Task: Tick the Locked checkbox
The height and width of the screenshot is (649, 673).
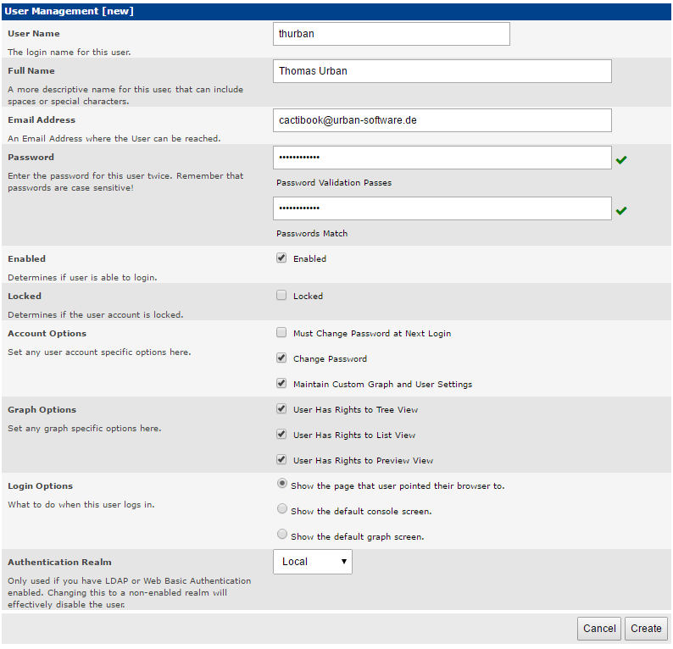Action: pos(281,295)
